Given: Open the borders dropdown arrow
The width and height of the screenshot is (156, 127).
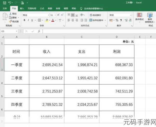Looking at the screenshot, I should 42,20.
